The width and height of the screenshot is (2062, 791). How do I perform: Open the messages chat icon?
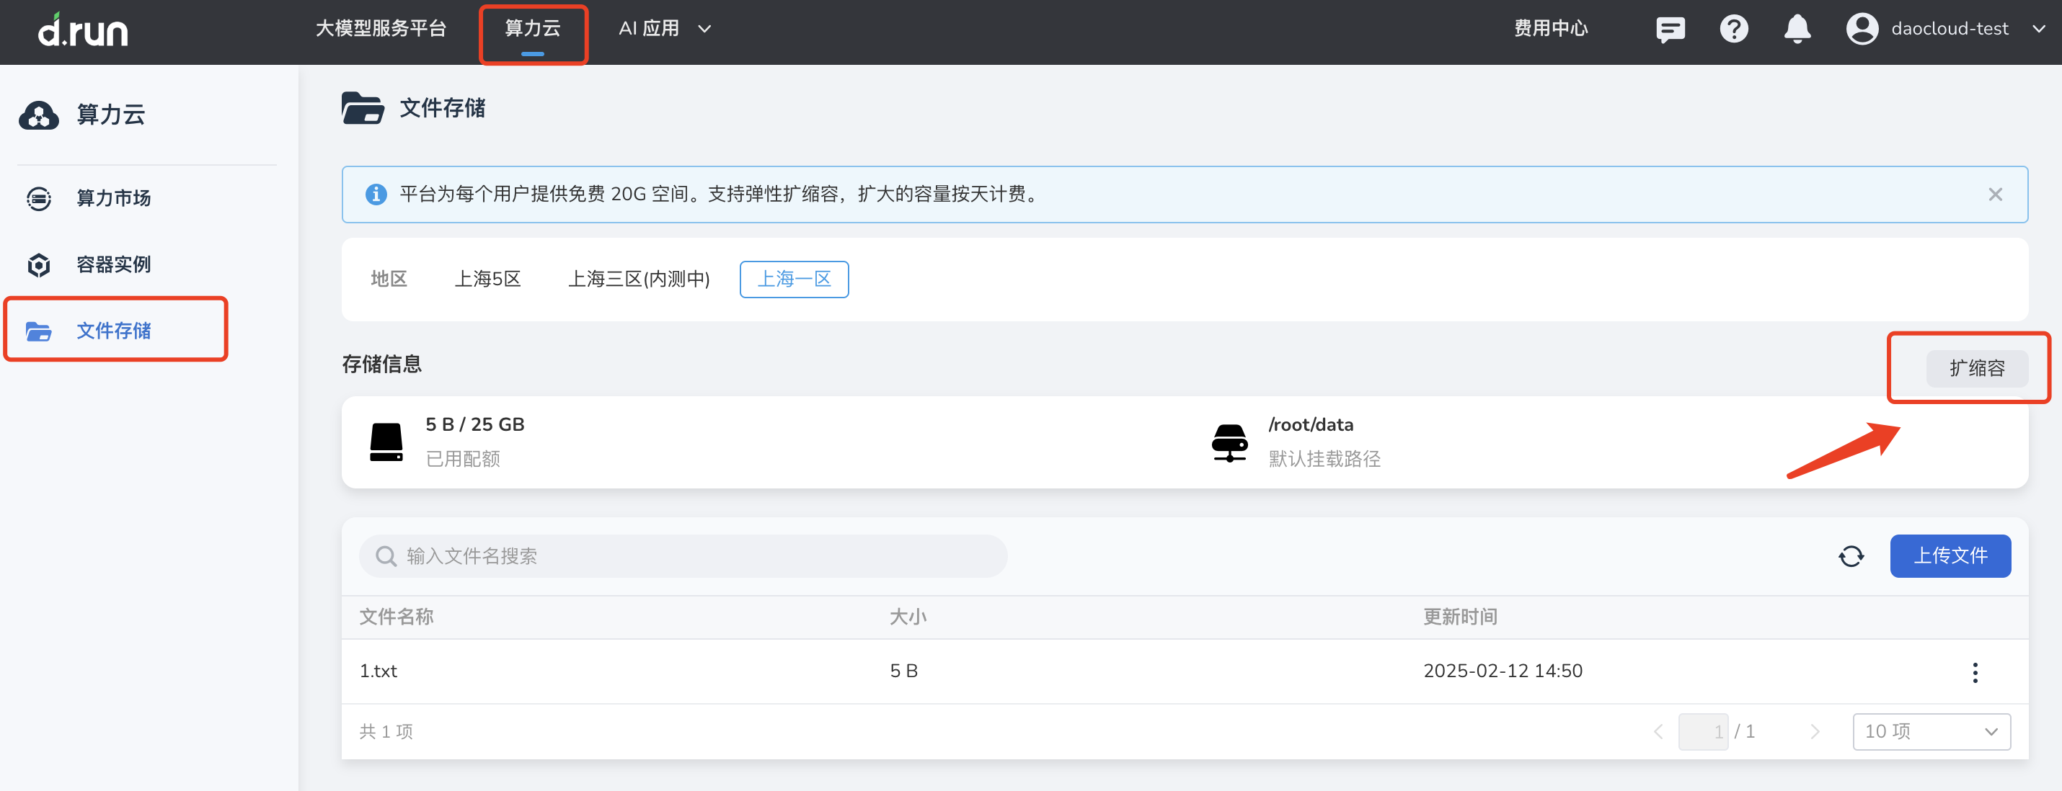pyautogui.click(x=1670, y=30)
